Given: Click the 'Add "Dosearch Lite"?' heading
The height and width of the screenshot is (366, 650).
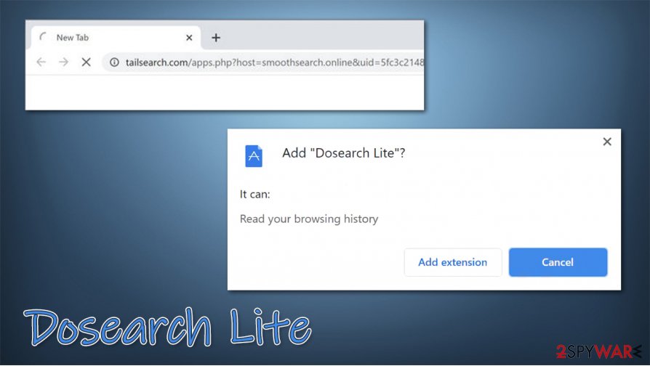Looking at the screenshot, I should [344, 152].
